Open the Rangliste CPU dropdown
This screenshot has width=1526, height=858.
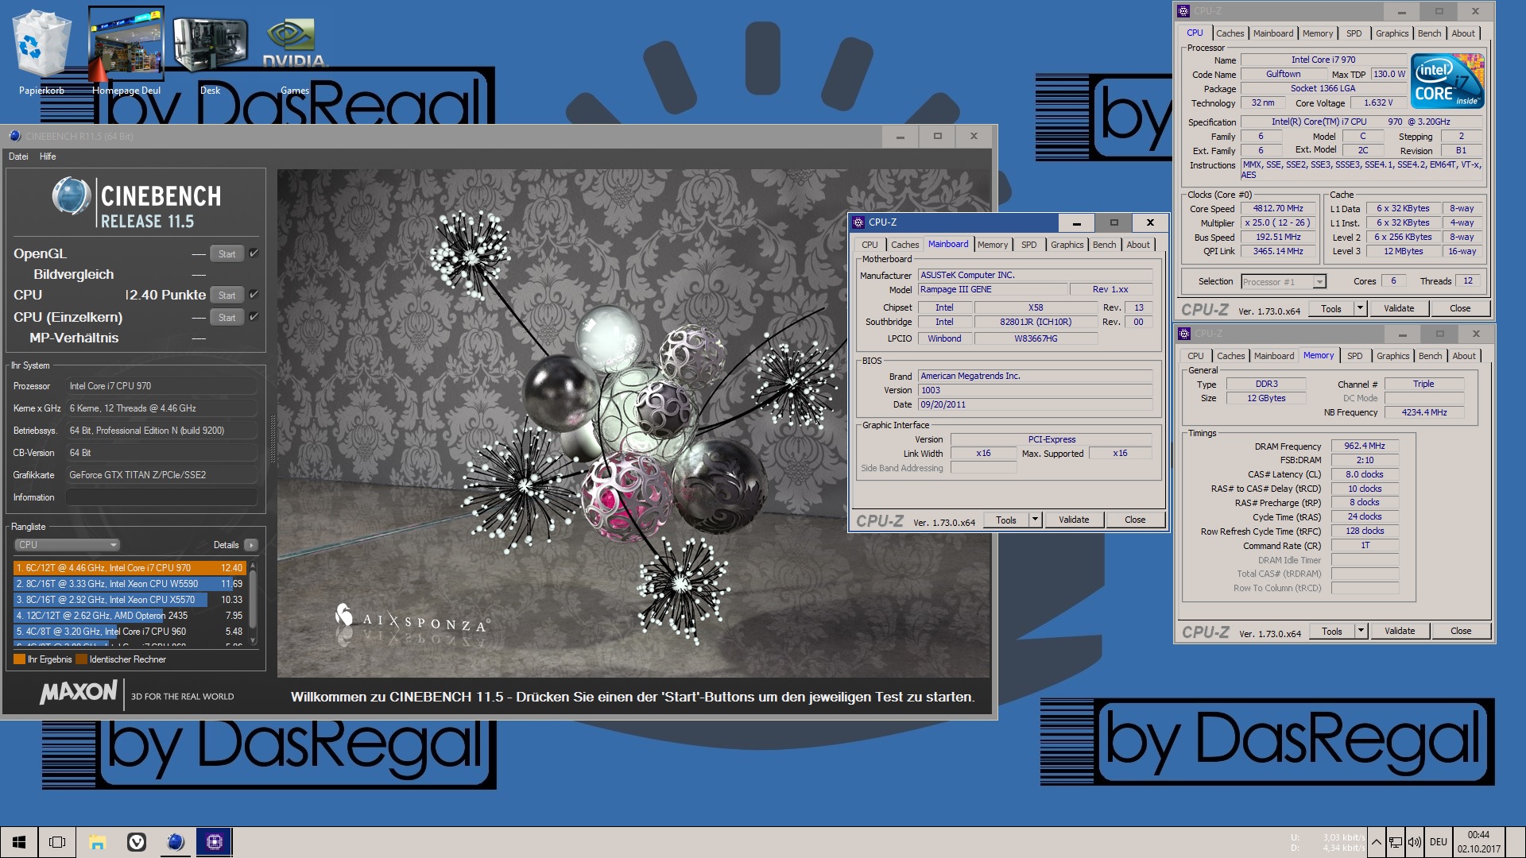(67, 545)
